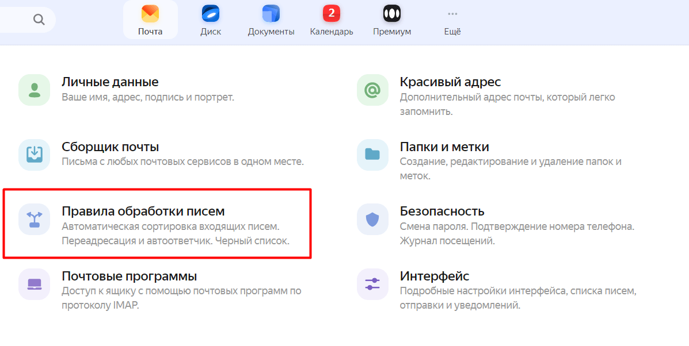Click text 'Ваше имя, адрес, подпись и портрет.'
The image size is (689, 346).
click(147, 97)
